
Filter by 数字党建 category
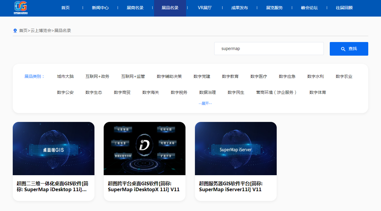tap(202, 76)
